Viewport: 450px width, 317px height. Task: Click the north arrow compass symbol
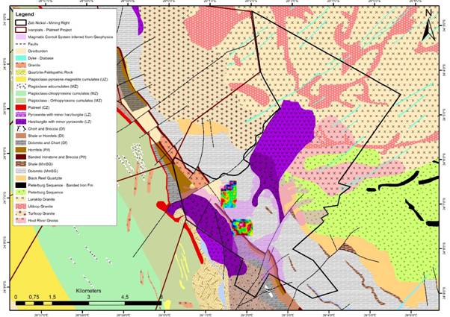429,25
